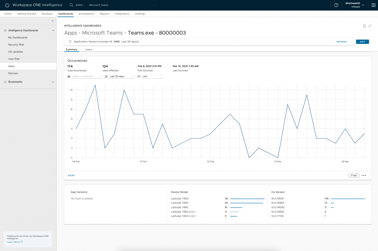Switch to the Users tab

89,49
